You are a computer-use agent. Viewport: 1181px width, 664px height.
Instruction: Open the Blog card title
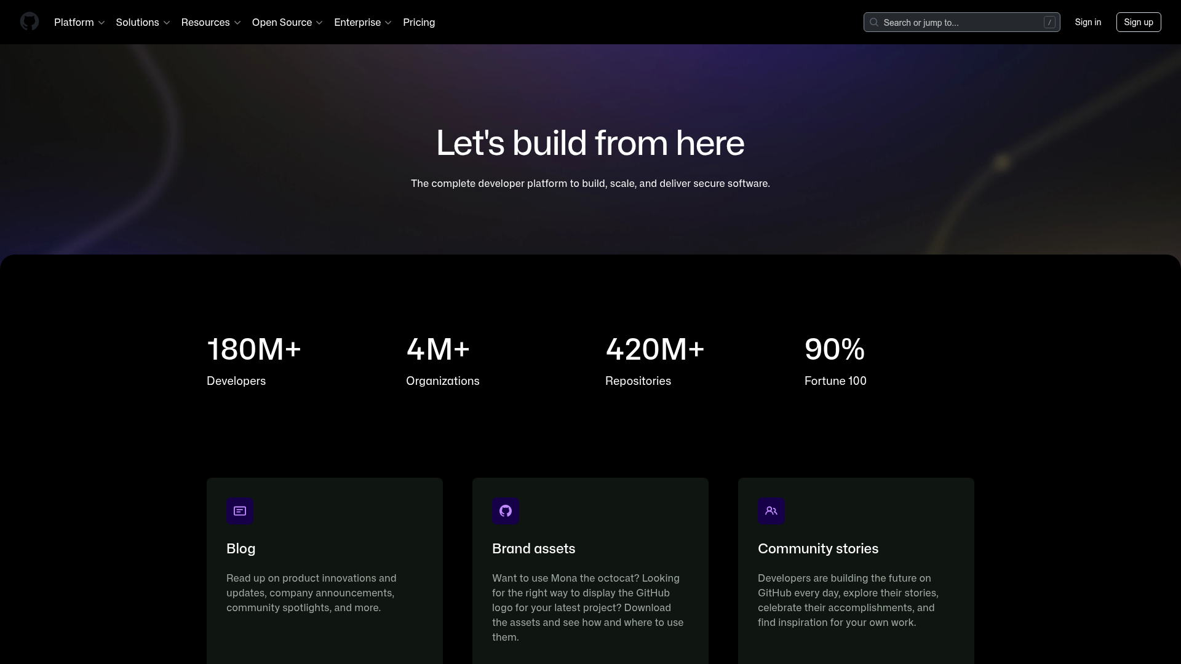point(241,548)
